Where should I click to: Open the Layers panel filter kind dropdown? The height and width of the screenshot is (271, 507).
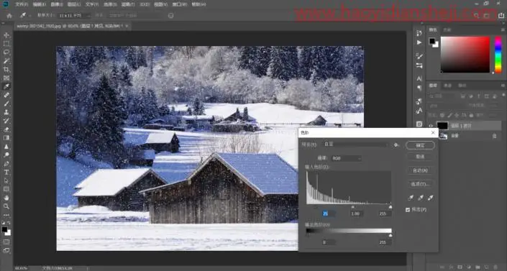(442, 96)
